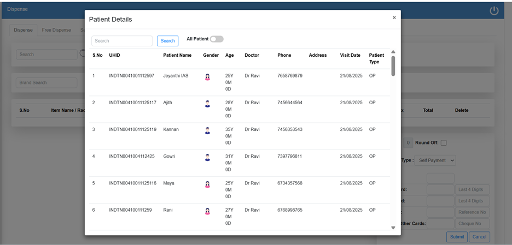Click Rani's female gender icon
The width and height of the screenshot is (512, 245).
[207, 211]
